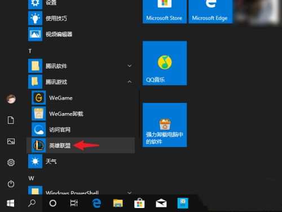The image size is (282, 212).
Task: Open the QQ音乐 tile
Action: [x=165, y=63]
